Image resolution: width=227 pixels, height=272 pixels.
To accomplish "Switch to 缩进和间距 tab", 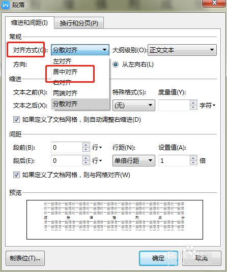I will (30, 23).
